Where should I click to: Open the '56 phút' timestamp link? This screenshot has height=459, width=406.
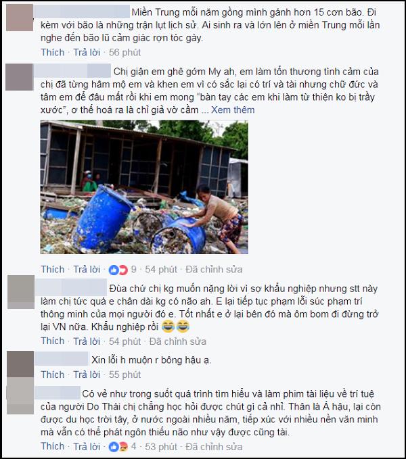click(125, 53)
